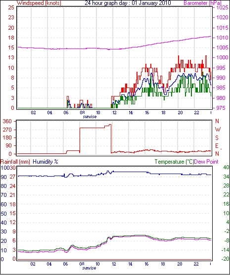The height and width of the screenshot is (275, 230).
Task: Click the 270 degree wind direction plateau line
Action: pyautogui.click(x=92, y=128)
